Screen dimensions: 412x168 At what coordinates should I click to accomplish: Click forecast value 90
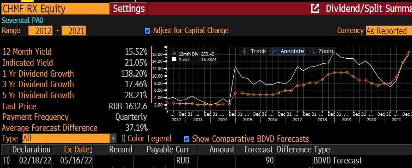click(270, 160)
